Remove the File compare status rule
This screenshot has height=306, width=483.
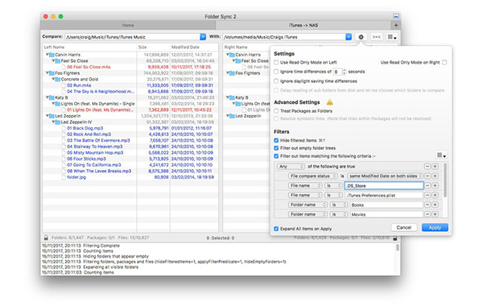coord(427,176)
